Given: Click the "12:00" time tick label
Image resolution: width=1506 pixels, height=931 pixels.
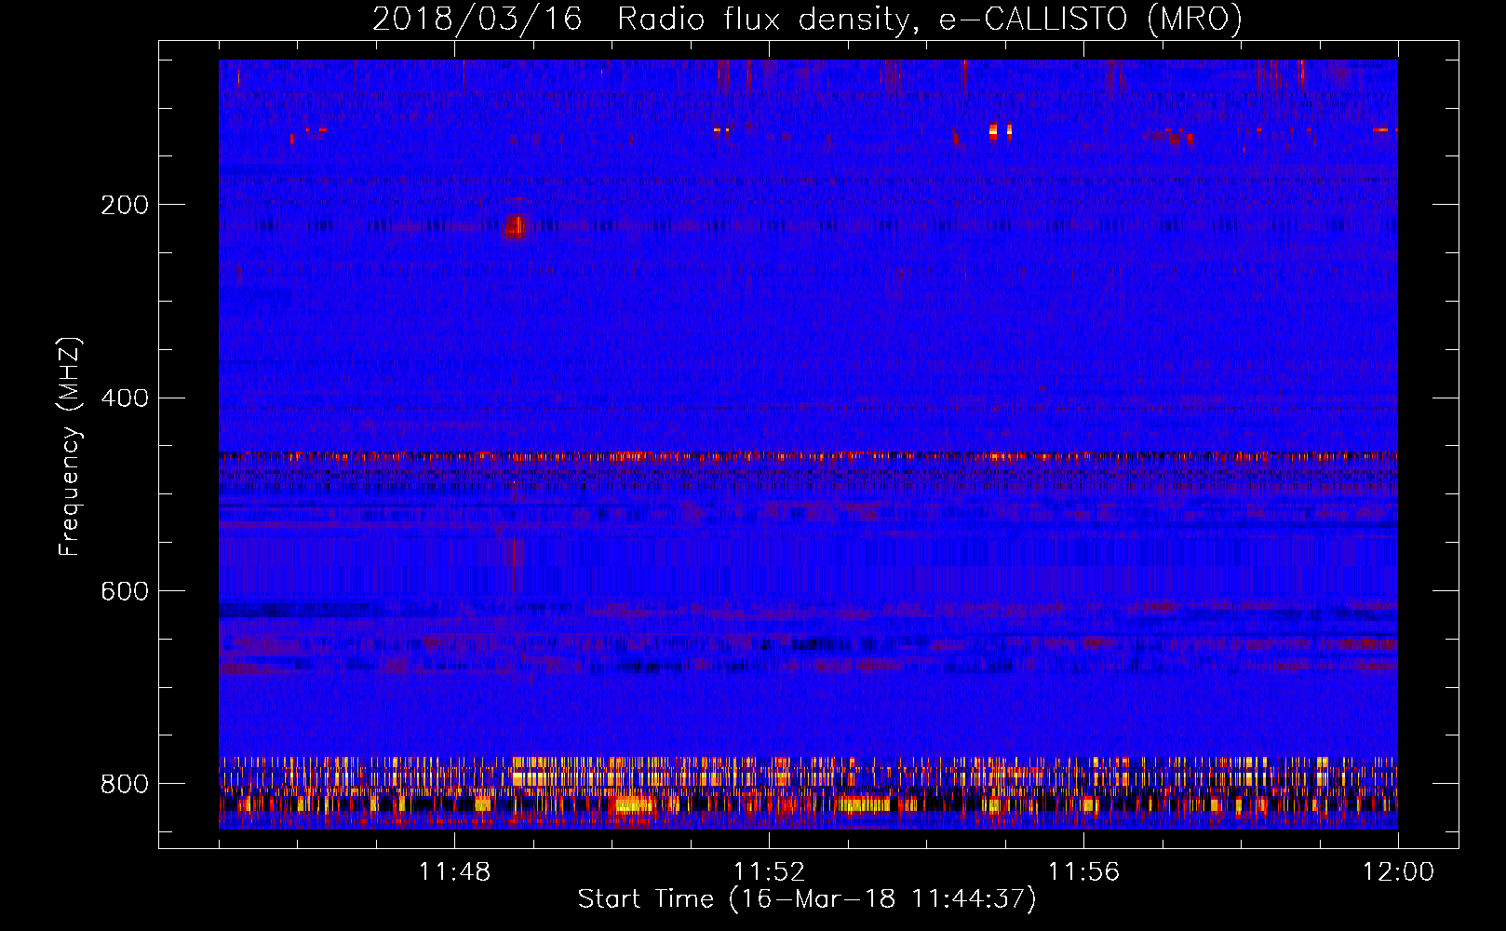Looking at the screenshot, I should coord(1398,872).
